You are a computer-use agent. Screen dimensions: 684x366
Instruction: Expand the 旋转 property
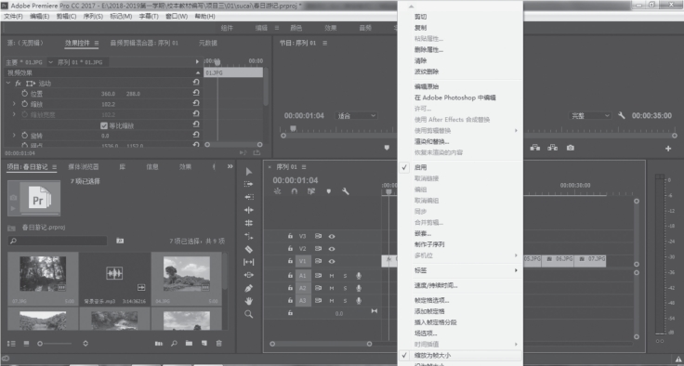(14, 136)
